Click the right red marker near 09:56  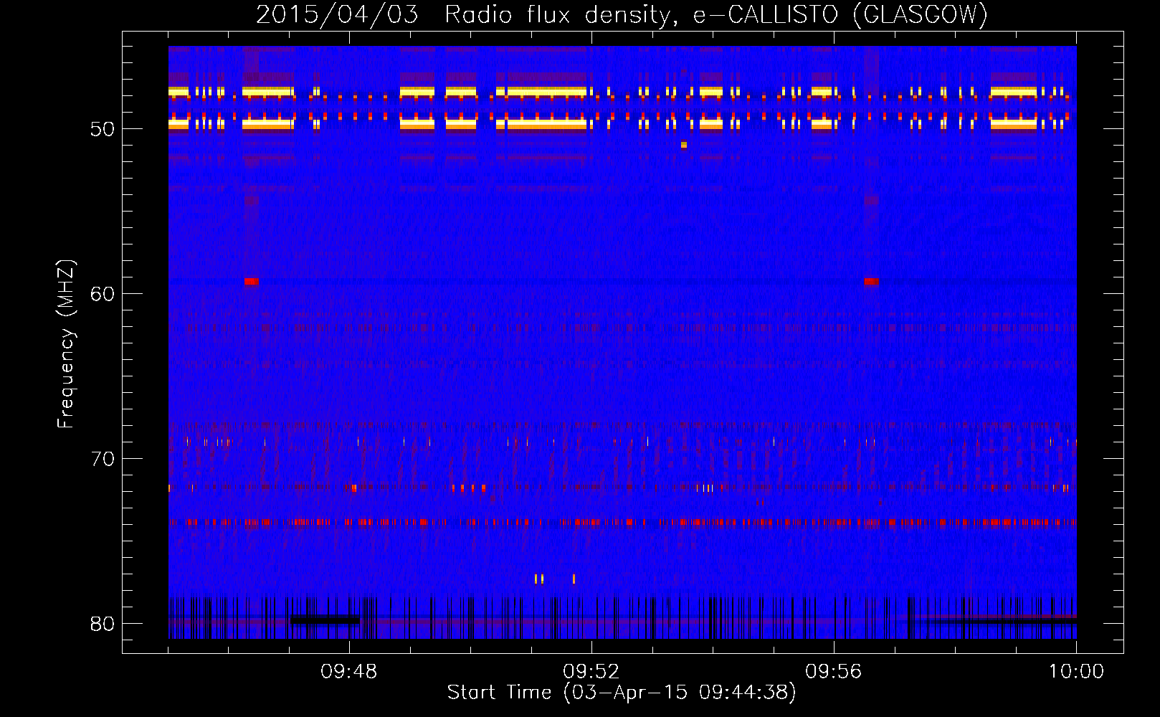871,282
